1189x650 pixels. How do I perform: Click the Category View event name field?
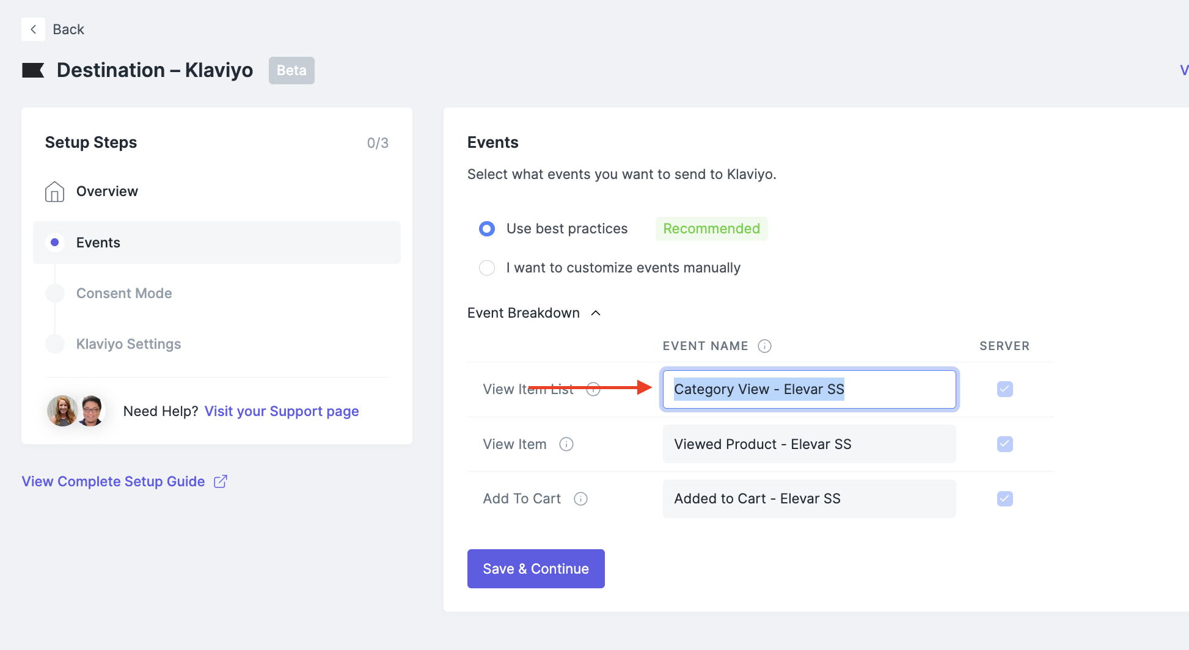(808, 389)
